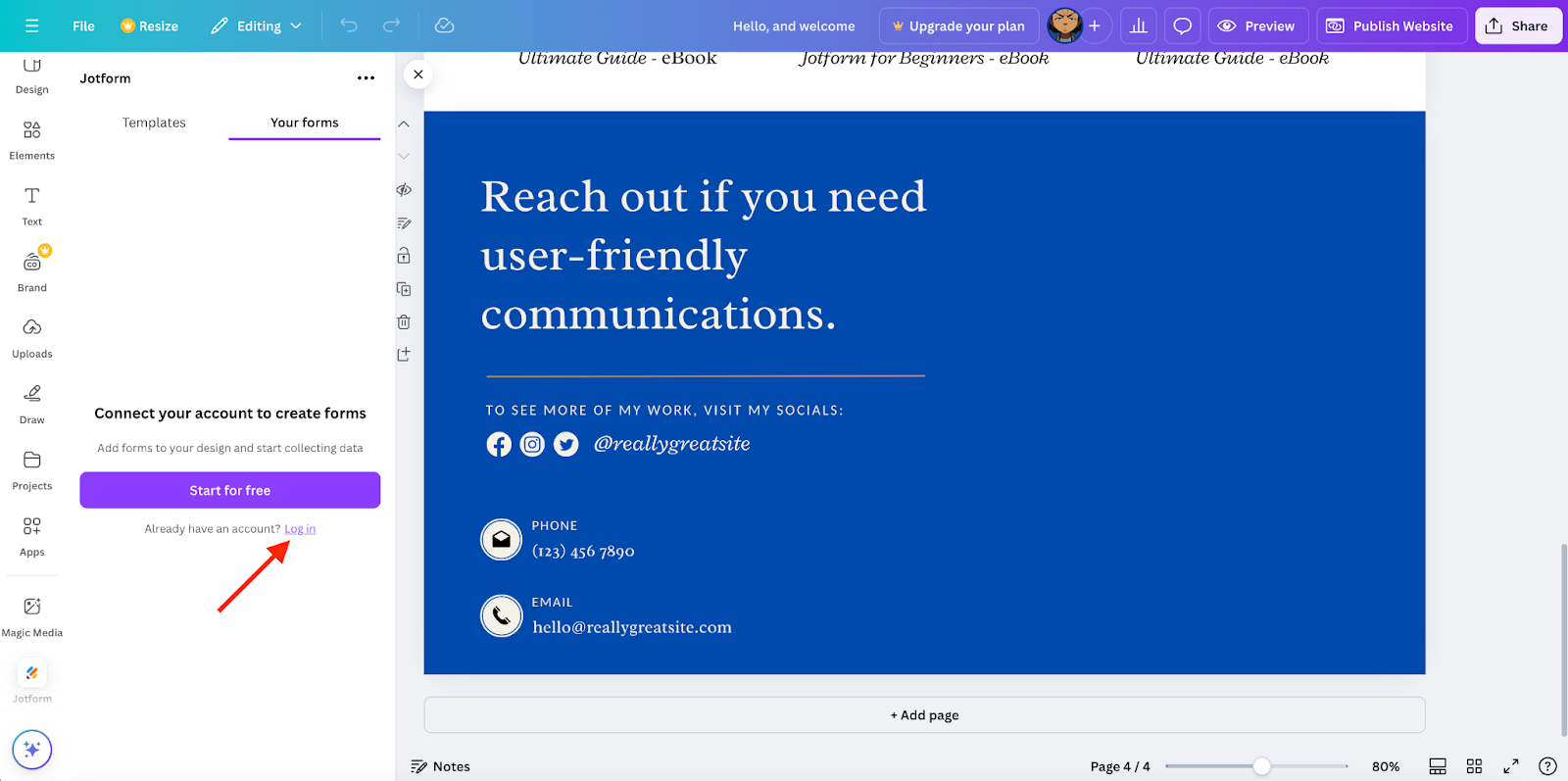The width and height of the screenshot is (1568, 781).
Task: Click the Facebook social icon
Action: (499, 445)
